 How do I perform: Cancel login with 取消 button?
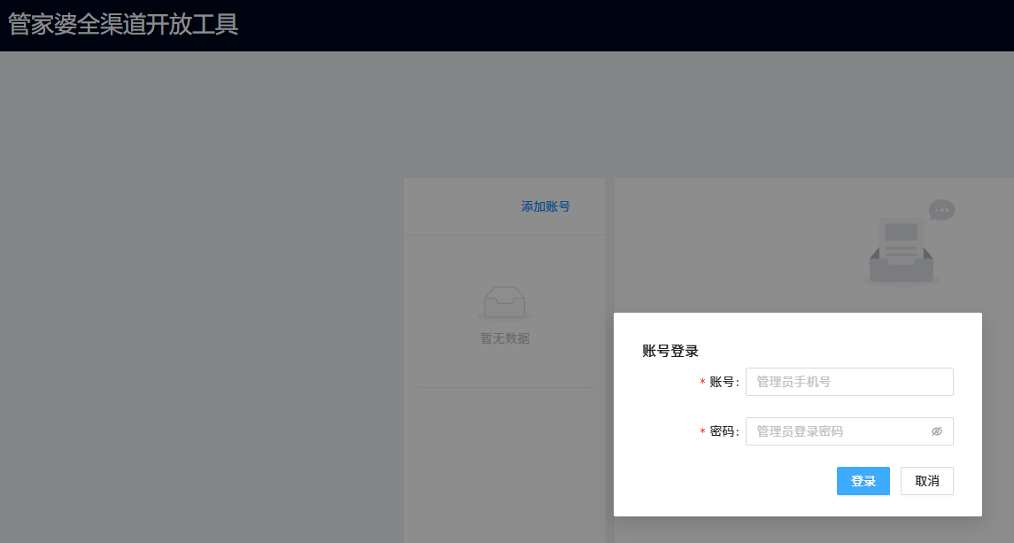pyautogui.click(x=926, y=481)
